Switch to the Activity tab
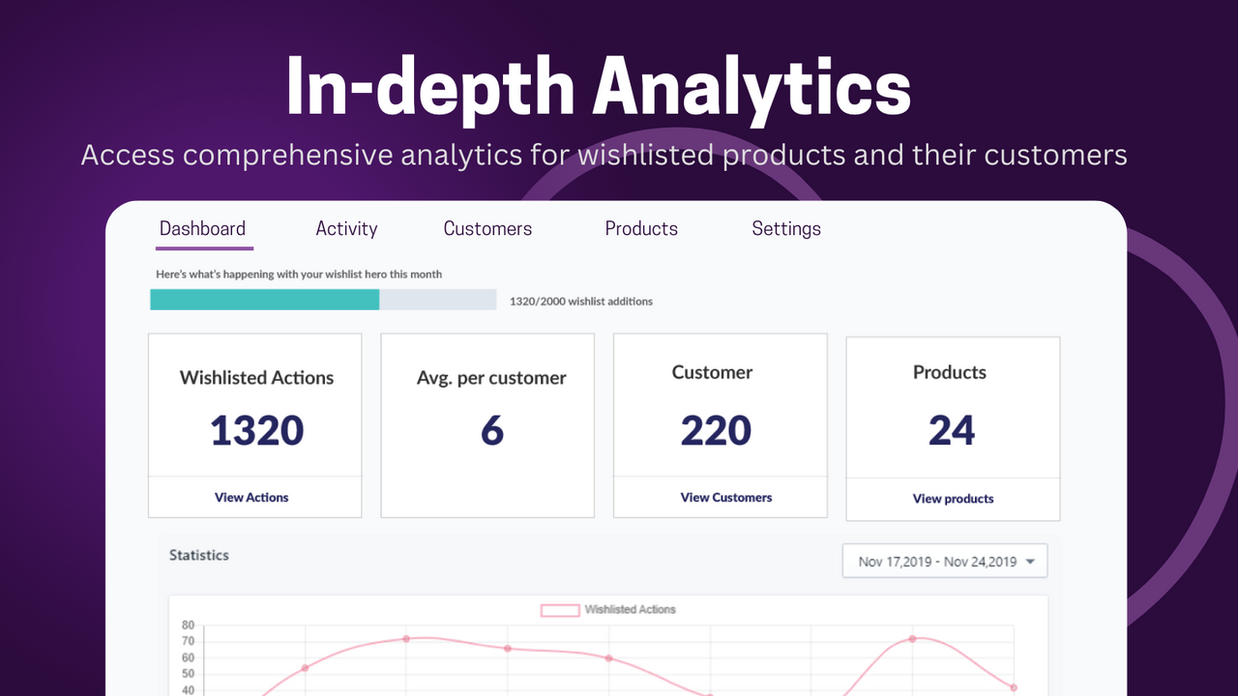The width and height of the screenshot is (1238, 696). click(346, 228)
